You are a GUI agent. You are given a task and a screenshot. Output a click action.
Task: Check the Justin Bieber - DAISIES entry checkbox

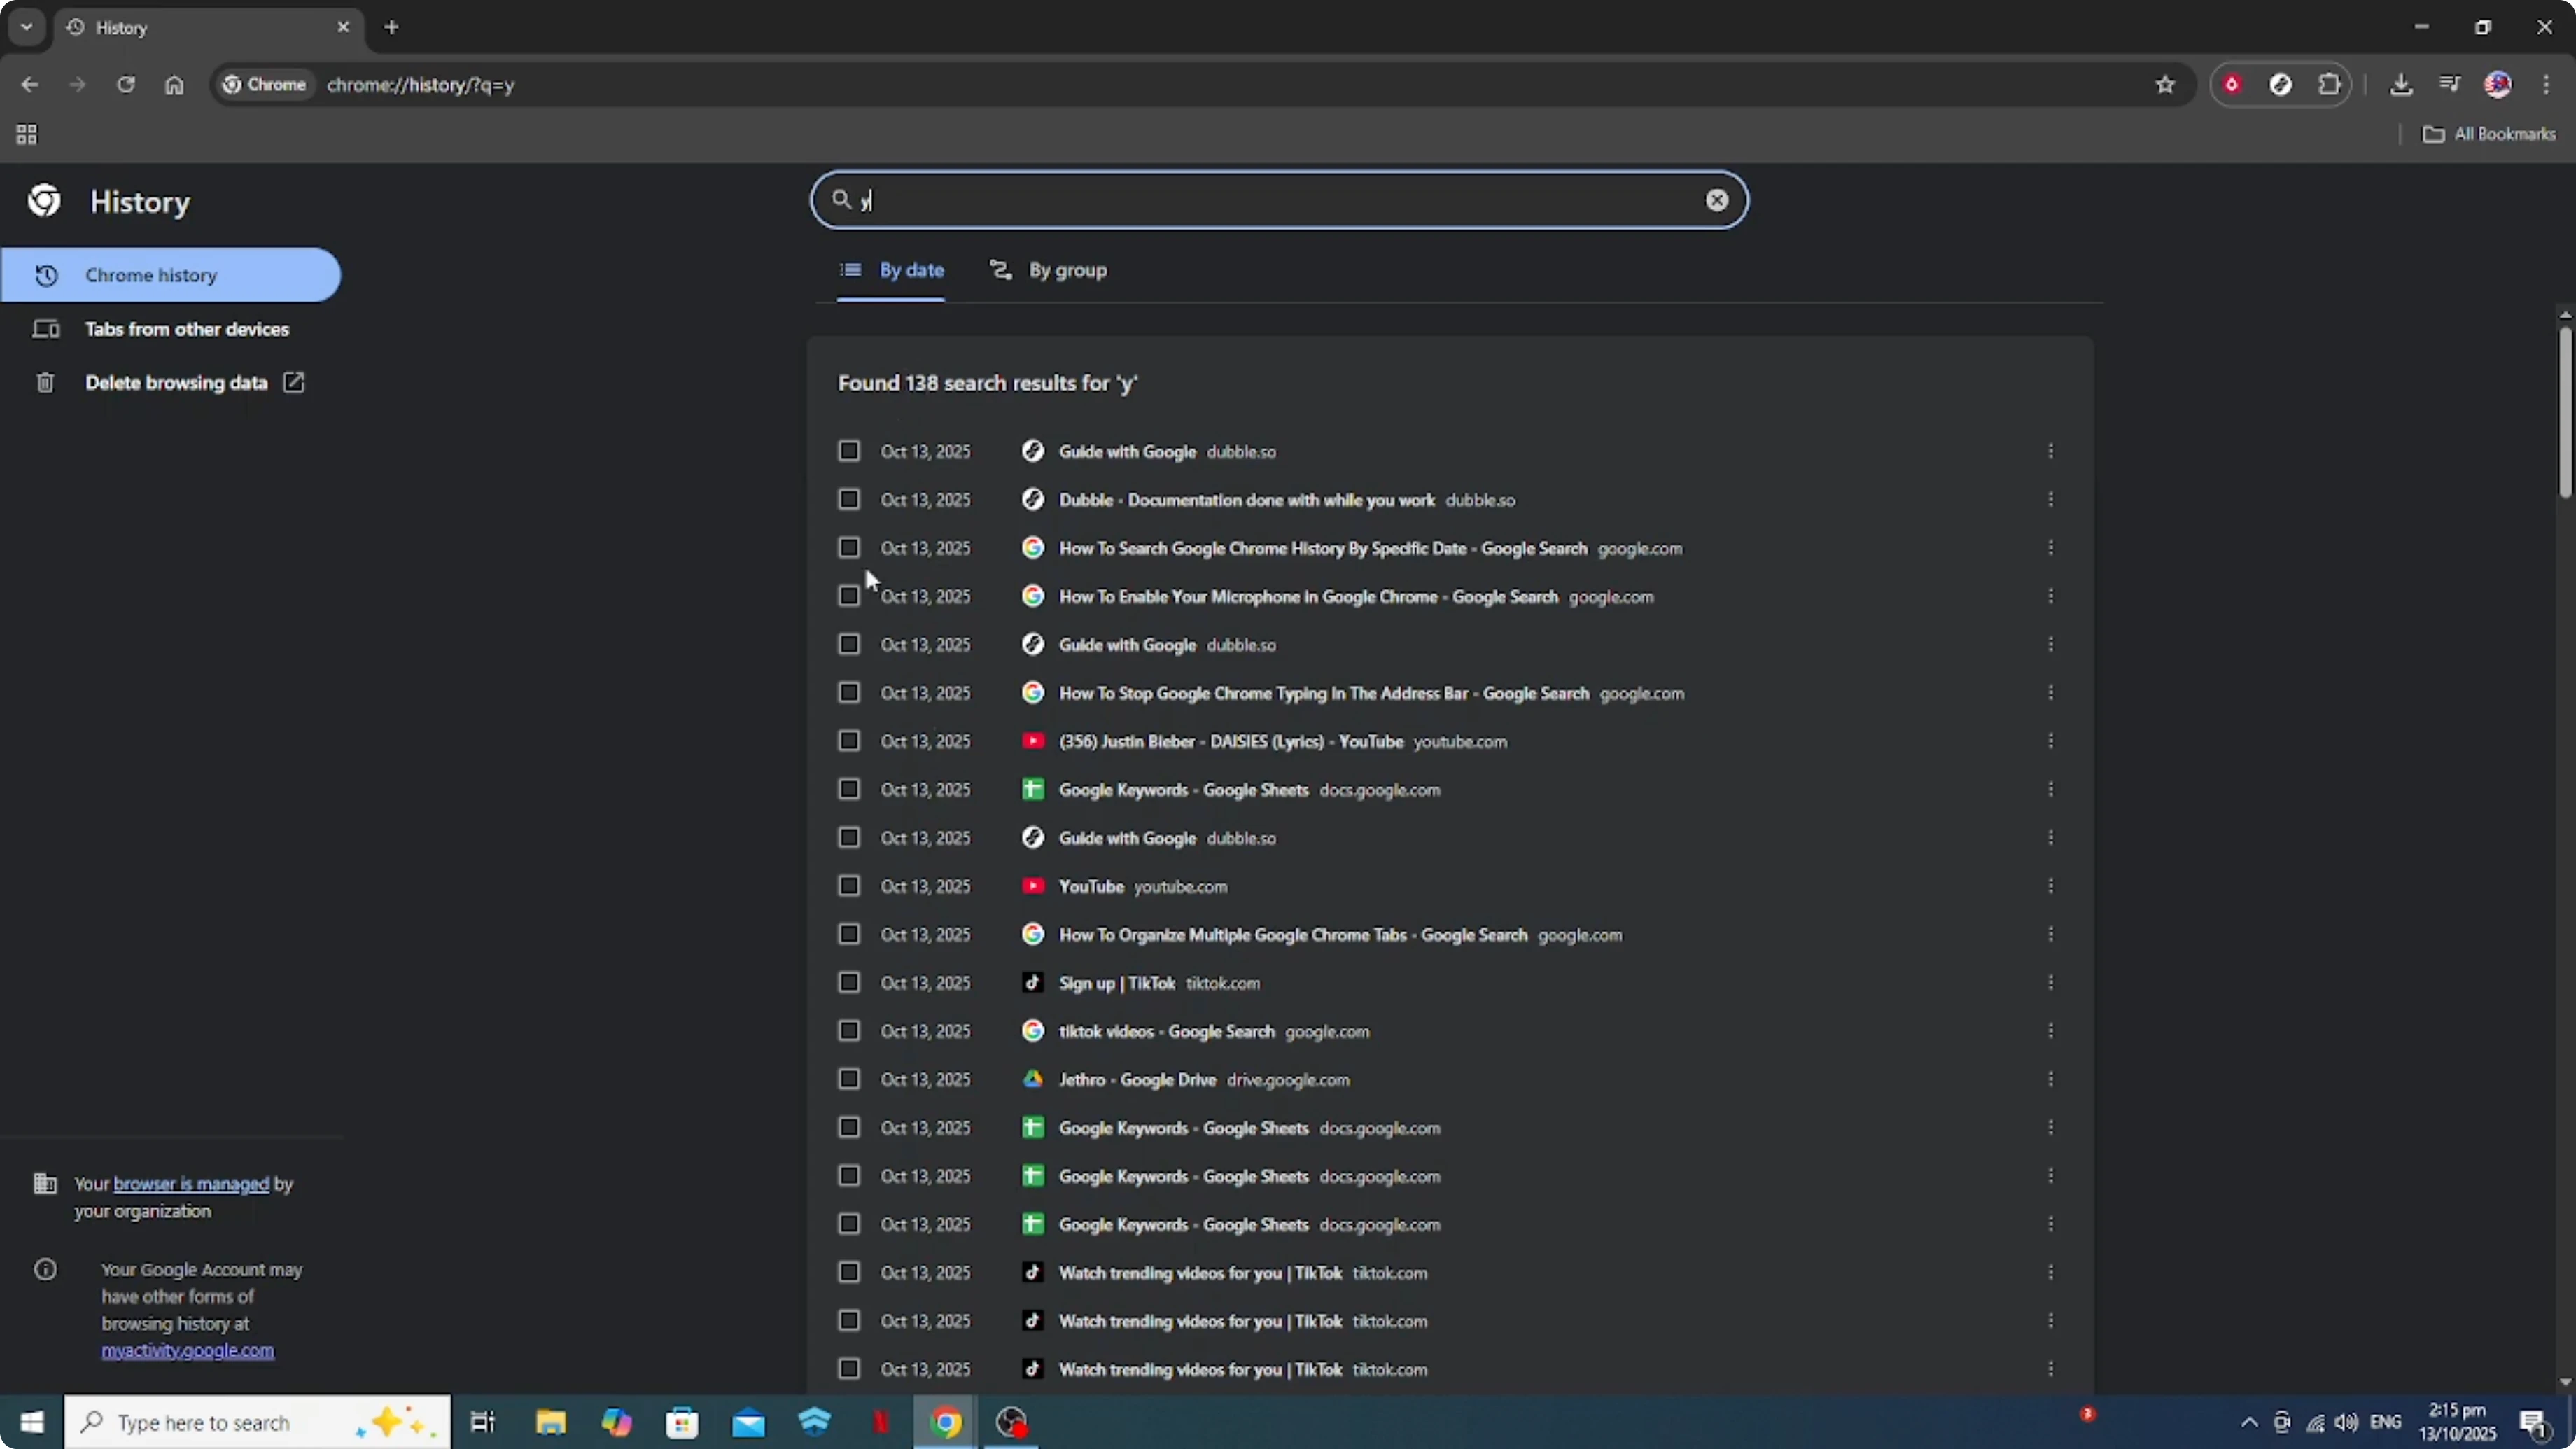[x=849, y=741]
